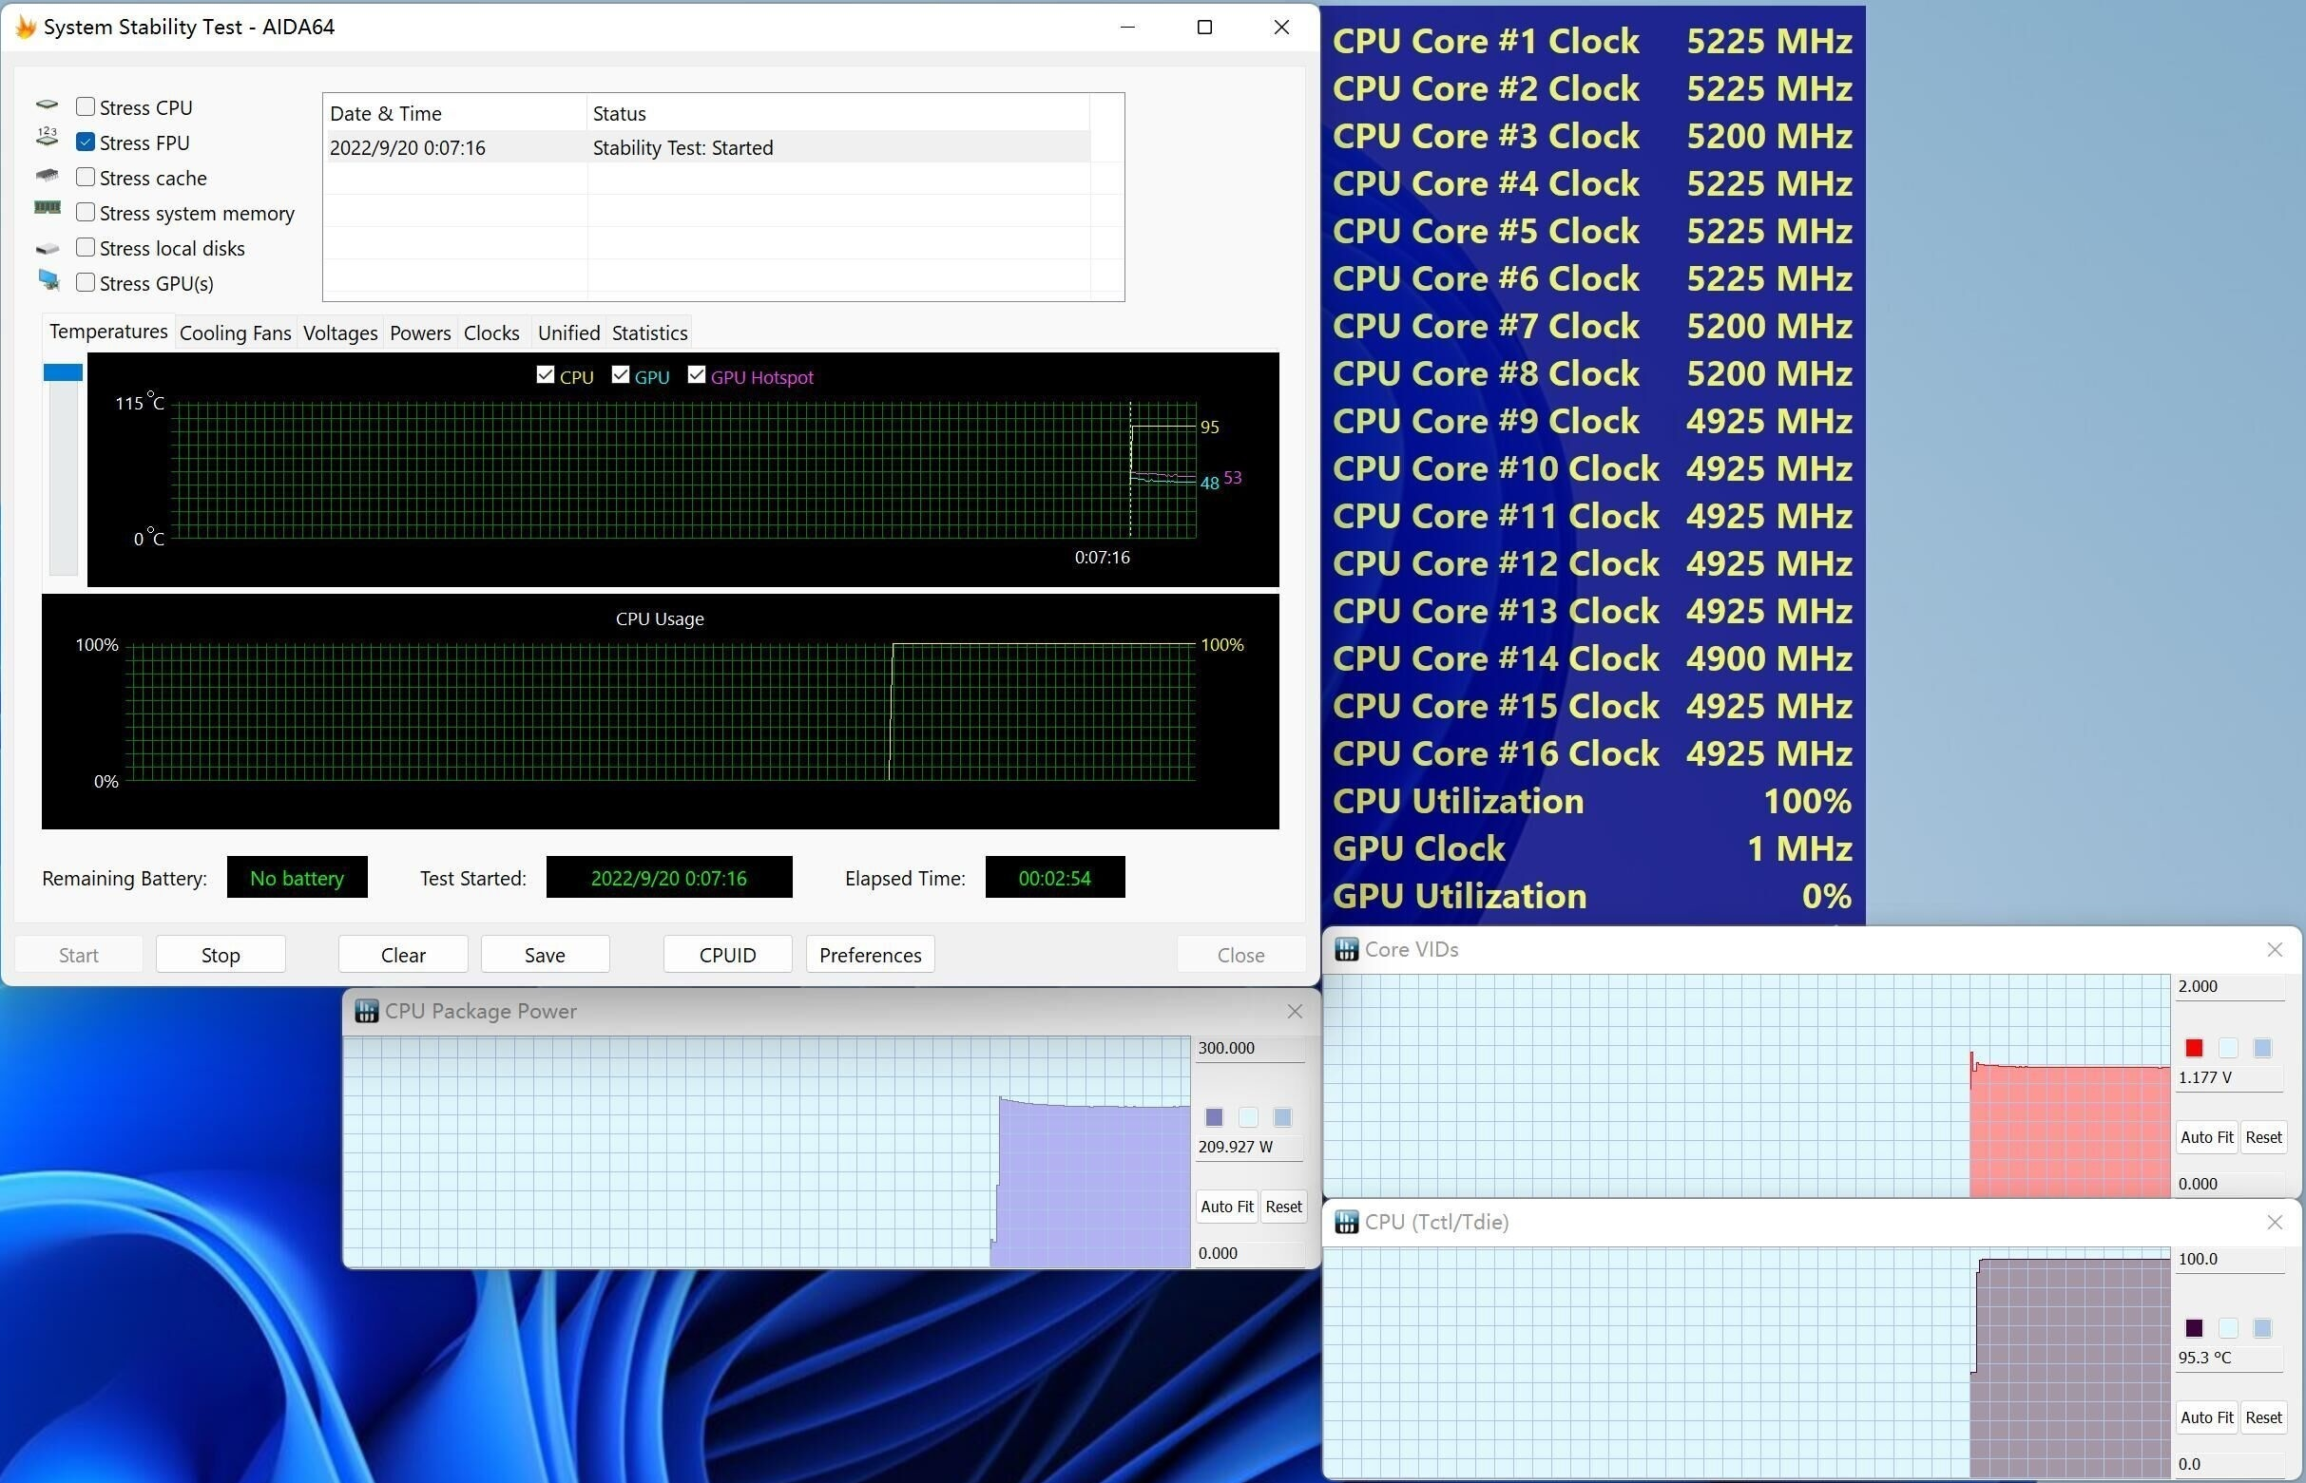Image resolution: width=2306 pixels, height=1483 pixels.
Task: Click 100.0 max value in CPU (Tctl/Tdie)
Action: pyautogui.click(x=2230, y=1259)
